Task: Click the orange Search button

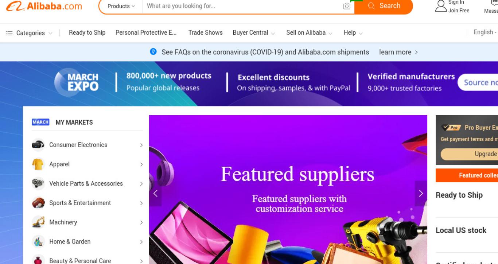Action: pyautogui.click(x=384, y=6)
